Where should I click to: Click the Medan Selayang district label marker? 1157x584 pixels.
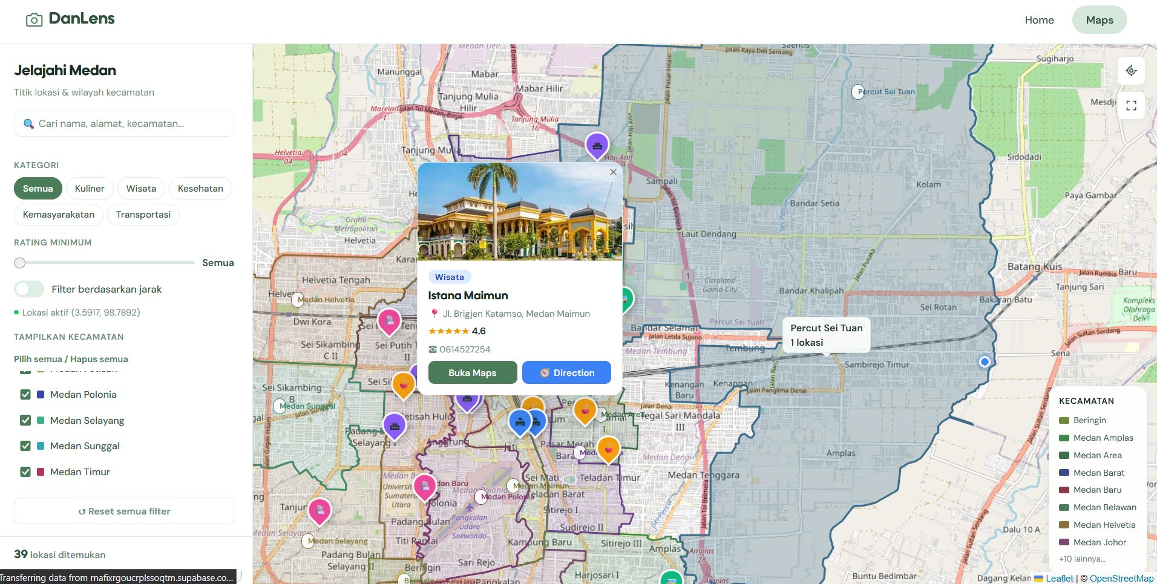(x=308, y=541)
